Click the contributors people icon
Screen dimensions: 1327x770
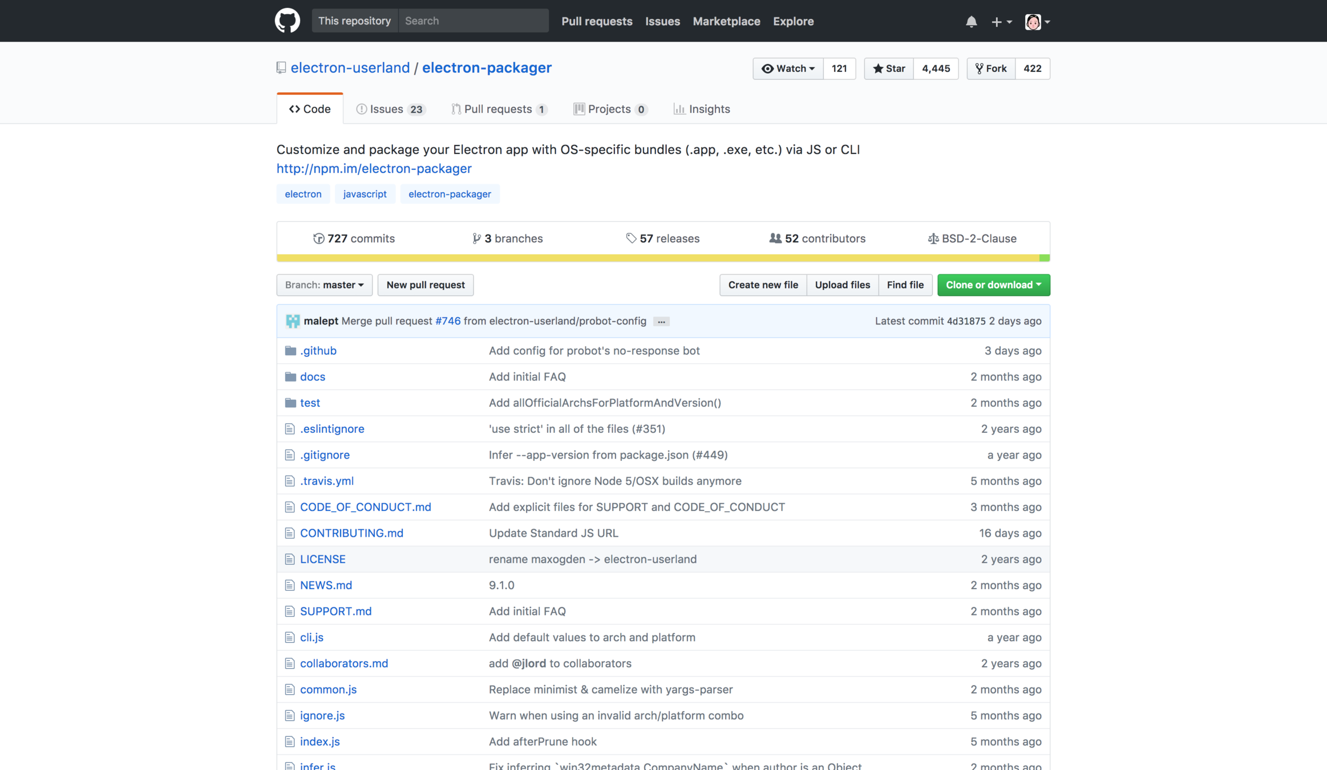point(775,238)
